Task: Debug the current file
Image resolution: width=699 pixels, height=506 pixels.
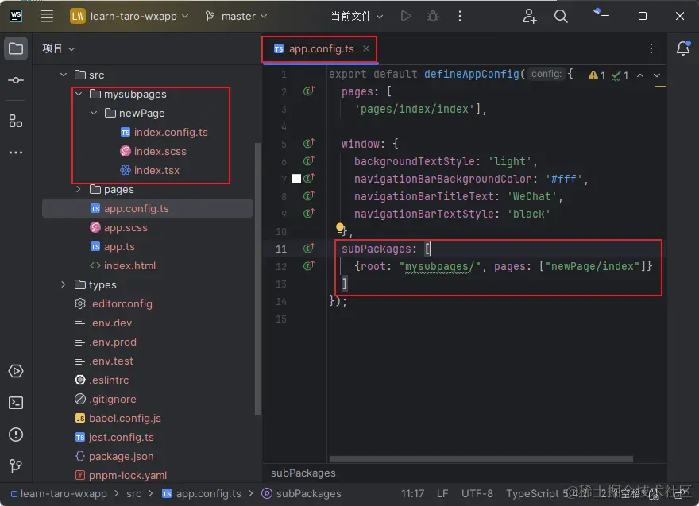Action: coord(432,16)
